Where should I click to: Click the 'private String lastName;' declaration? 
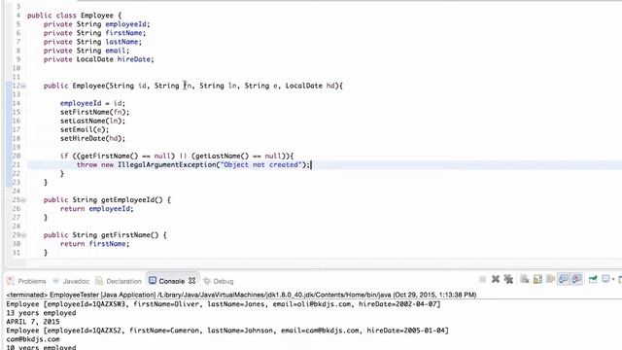92,42
